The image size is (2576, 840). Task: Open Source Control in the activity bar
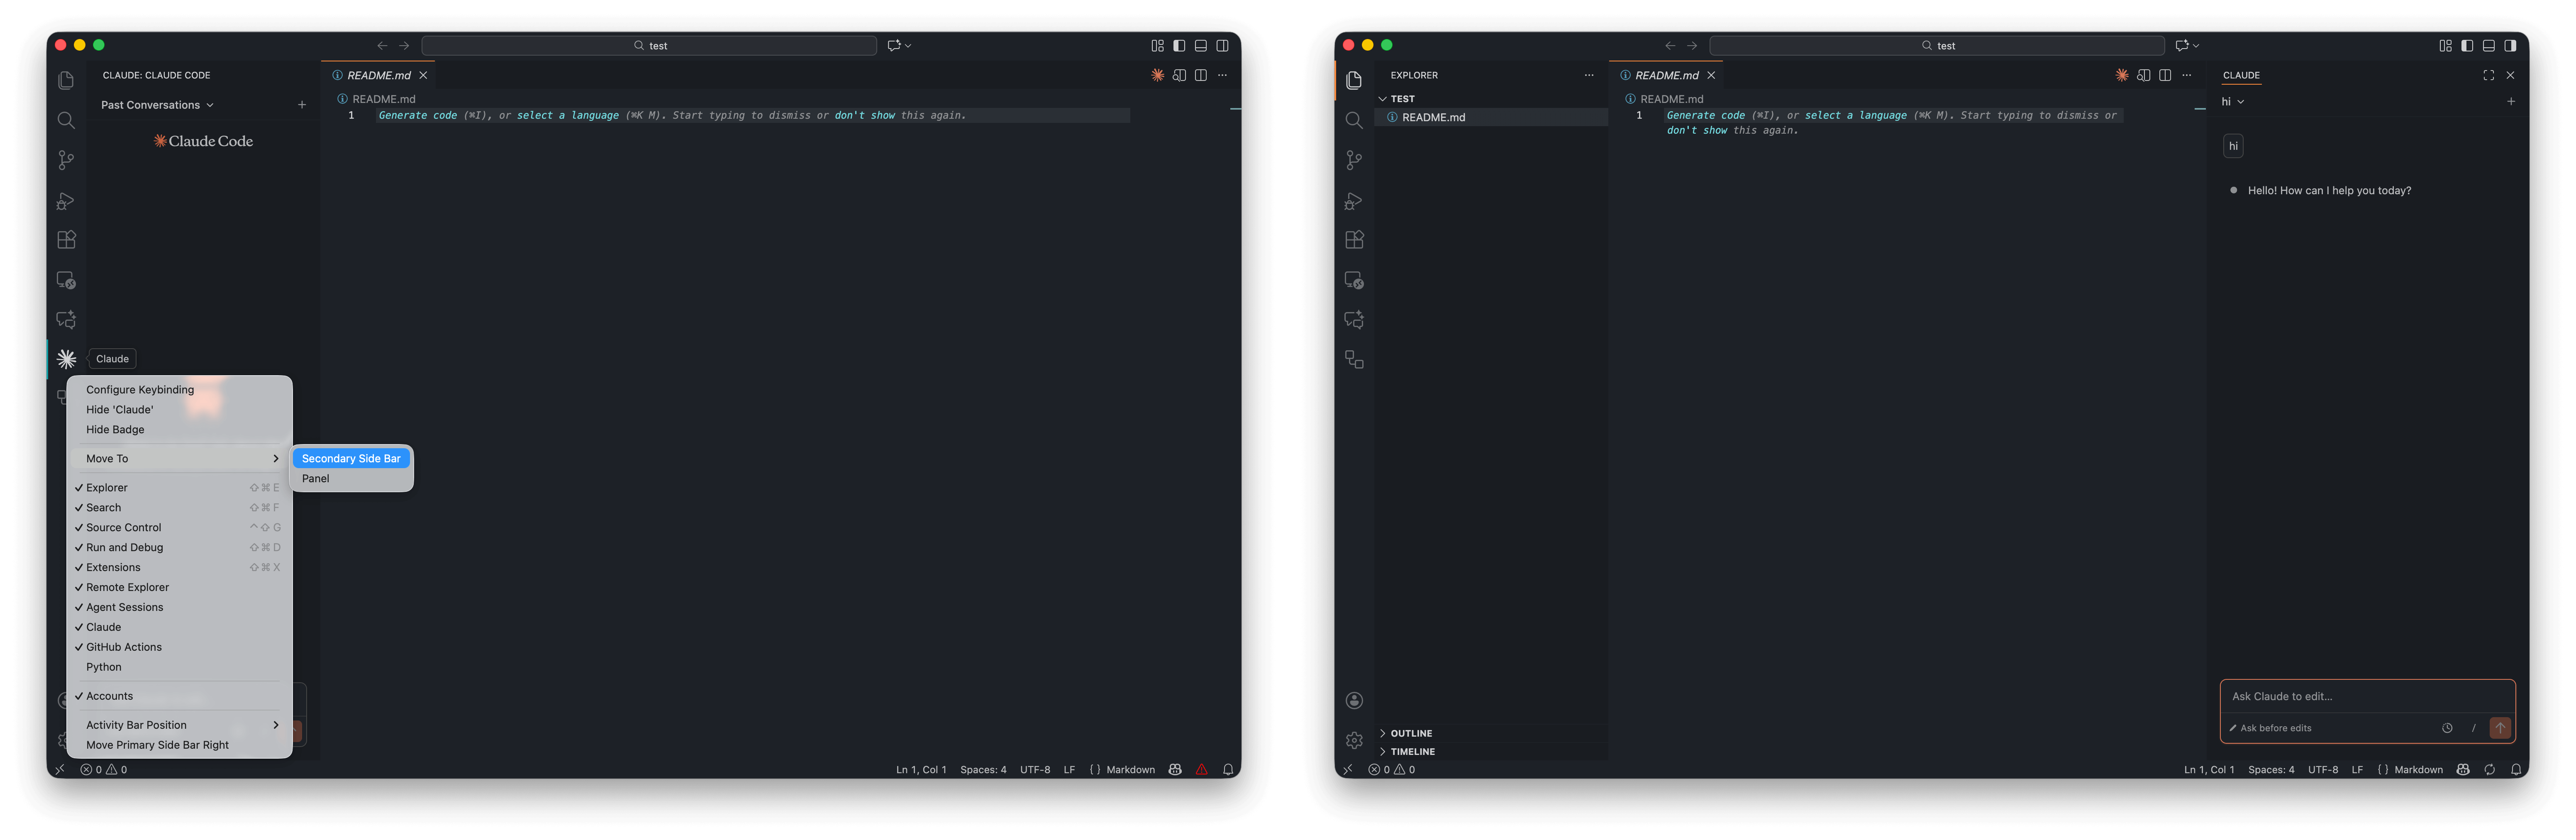(x=66, y=160)
